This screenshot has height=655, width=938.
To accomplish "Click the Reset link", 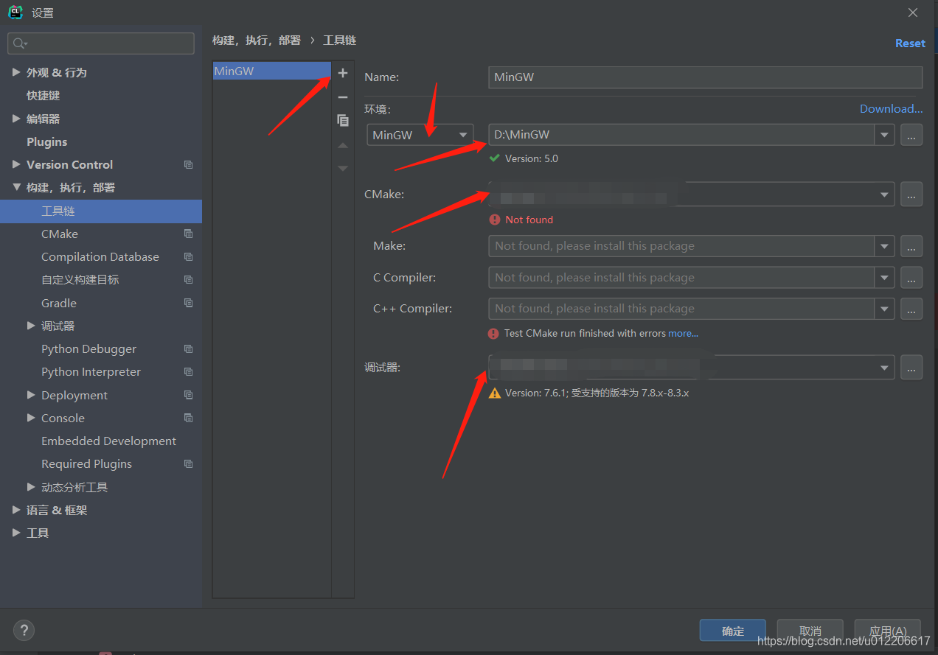I will 910,43.
